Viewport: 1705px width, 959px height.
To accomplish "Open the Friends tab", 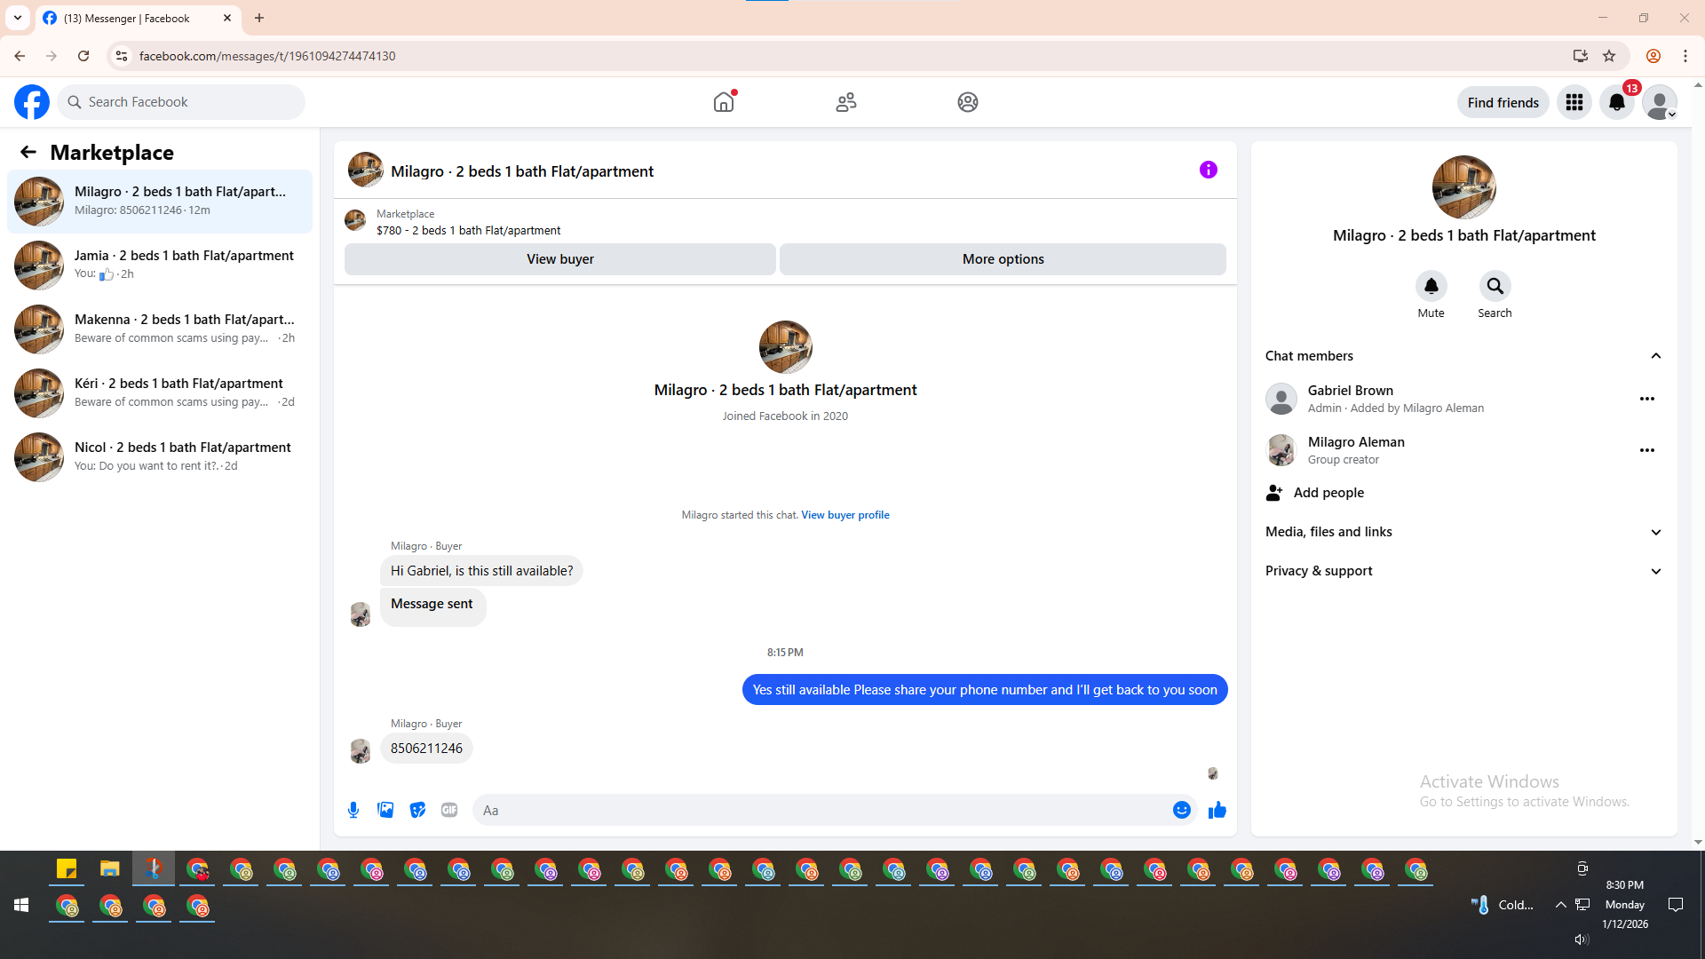I will tap(845, 102).
